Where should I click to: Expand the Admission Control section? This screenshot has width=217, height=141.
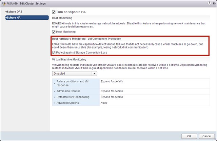point(54,91)
